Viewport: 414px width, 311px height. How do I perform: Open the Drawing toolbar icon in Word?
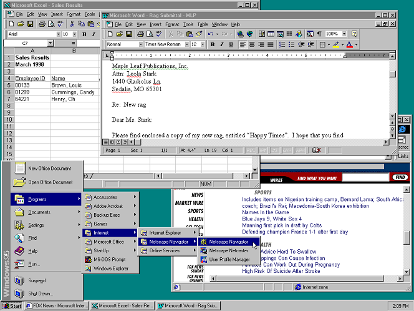299,34
